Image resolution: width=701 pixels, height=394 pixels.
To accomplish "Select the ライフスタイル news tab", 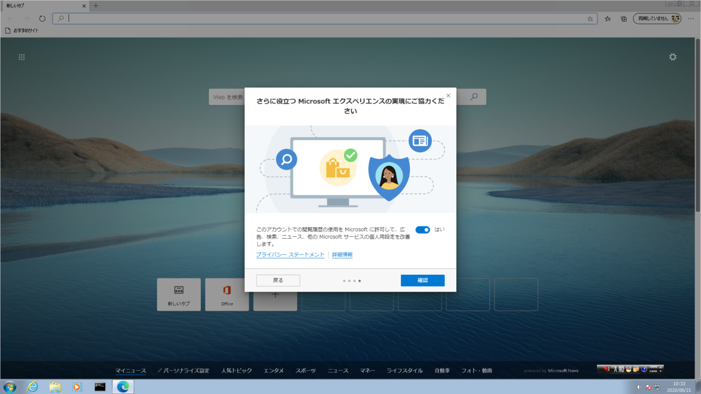I will tap(405, 371).
